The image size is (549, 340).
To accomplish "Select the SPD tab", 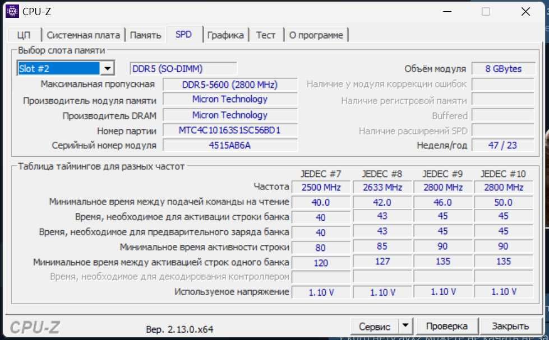I will pyautogui.click(x=184, y=35).
